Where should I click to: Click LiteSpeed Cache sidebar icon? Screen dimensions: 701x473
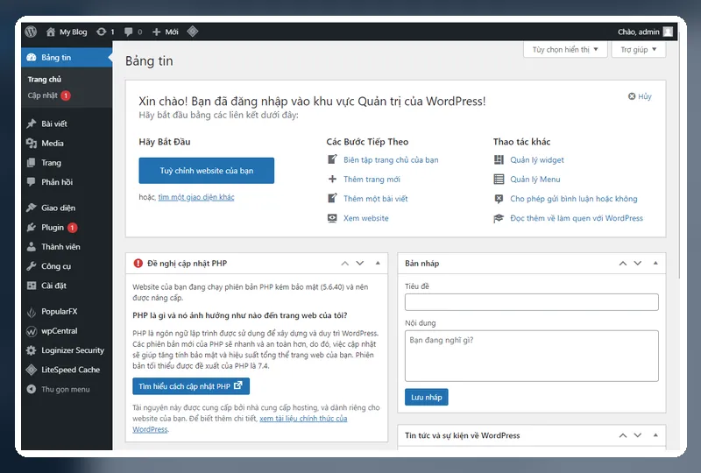pos(32,370)
